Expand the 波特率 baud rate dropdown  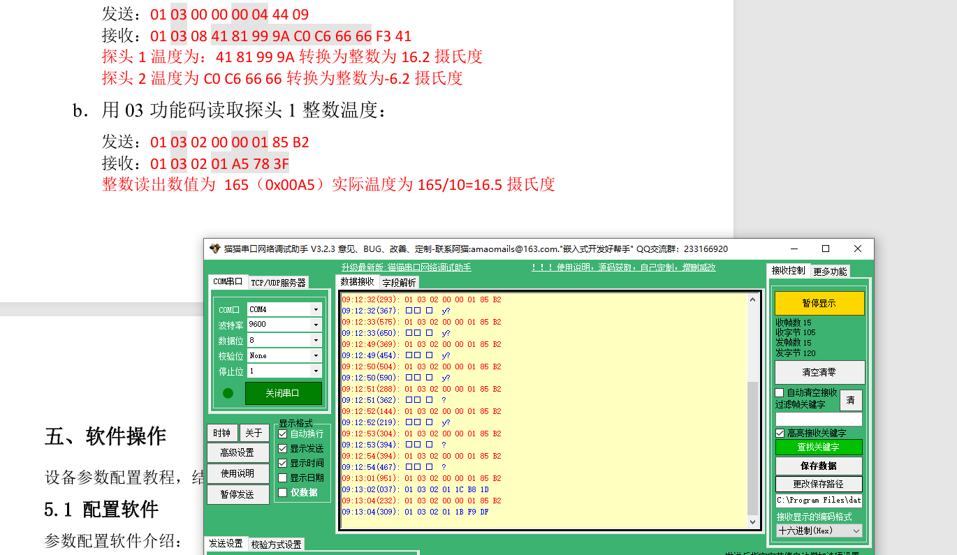(x=316, y=325)
